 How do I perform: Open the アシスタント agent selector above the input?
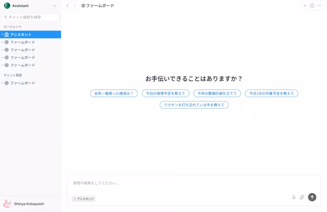(x=83, y=199)
